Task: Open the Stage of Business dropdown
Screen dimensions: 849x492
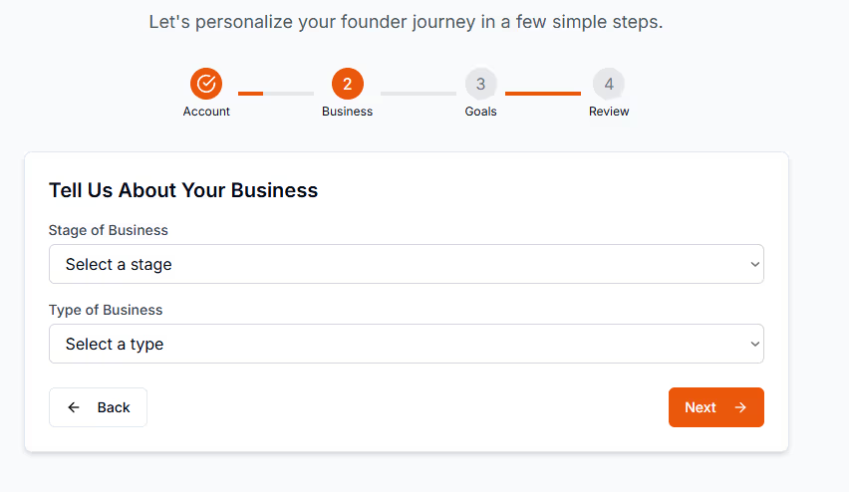Action: 407,264
